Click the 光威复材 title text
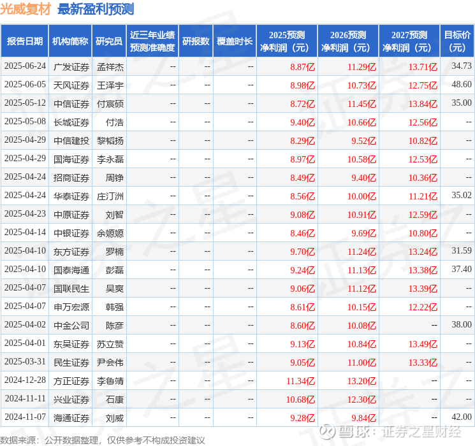 [x=26, y=9]
